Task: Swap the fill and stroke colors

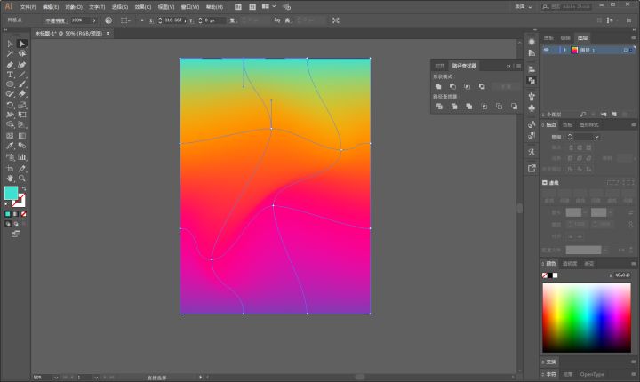Action: pos(24,188)
